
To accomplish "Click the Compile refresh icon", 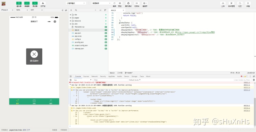I will coord(114,3).
